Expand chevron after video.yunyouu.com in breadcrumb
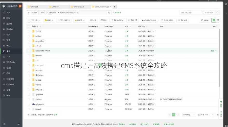228x127 pixels. point(78,13)
